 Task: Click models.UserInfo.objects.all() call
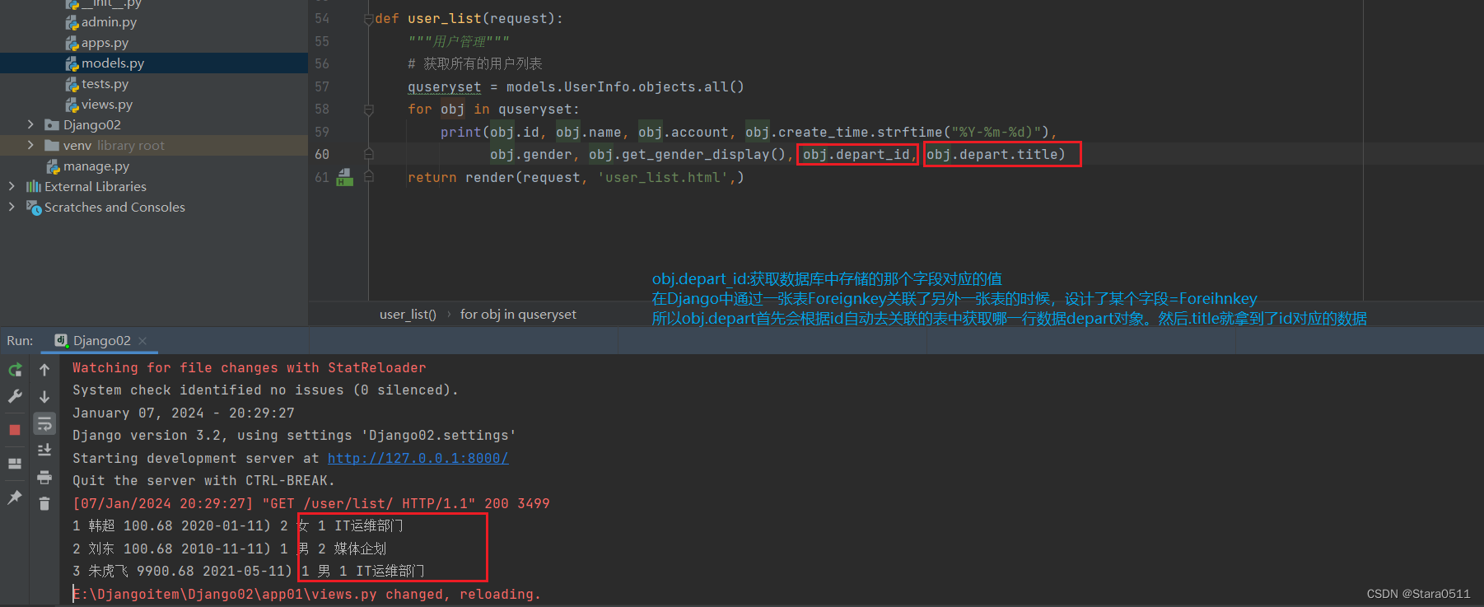(625, 86)
